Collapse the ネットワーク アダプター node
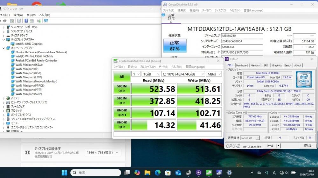The height and width of the screenshot is (178, 318). [3, 48]
